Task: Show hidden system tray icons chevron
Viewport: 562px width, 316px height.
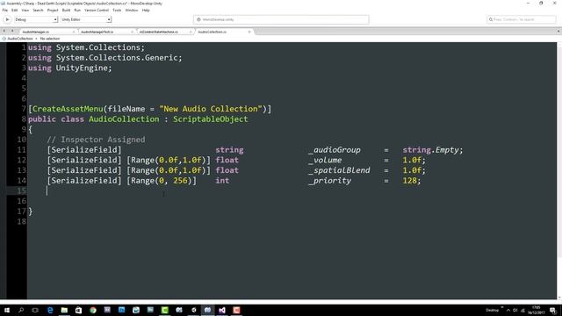Action: [508, 310]
